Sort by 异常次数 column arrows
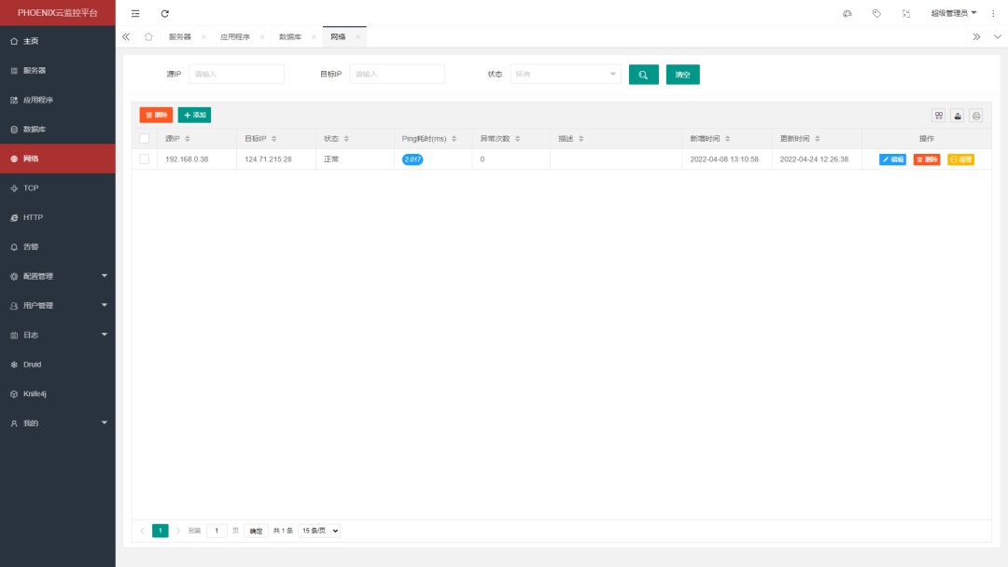The width and height of the screenshot is (1008, 567). click(x=517, y=139)
